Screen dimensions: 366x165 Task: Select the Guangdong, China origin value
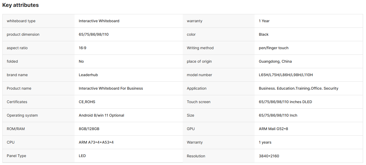point(275,61)
